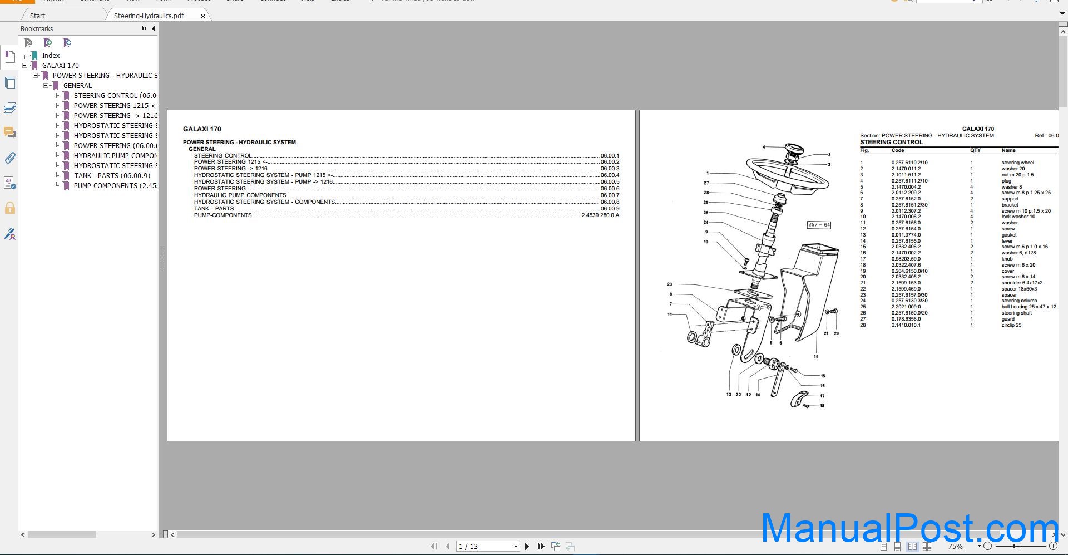1068x555 pixels.
Task: Click 'PUMP-COMPONENTS' index line on page
Action: (x=407, y=215)
